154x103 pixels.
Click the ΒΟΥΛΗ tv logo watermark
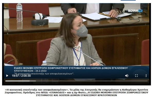pyautogui.click(x=135, y=11)
